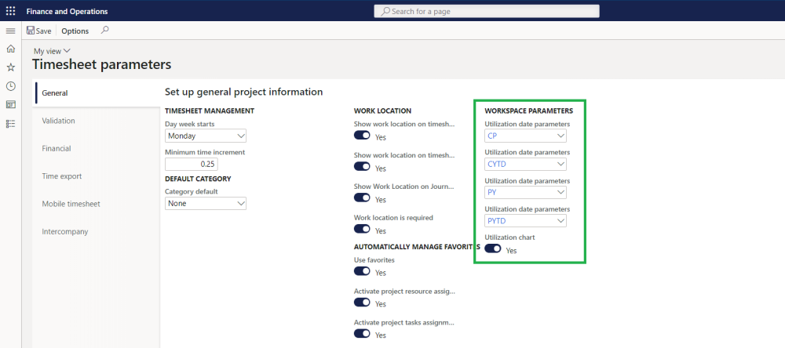
Task: Open Favorites star in the sidebar
Action: click(10, 67)
